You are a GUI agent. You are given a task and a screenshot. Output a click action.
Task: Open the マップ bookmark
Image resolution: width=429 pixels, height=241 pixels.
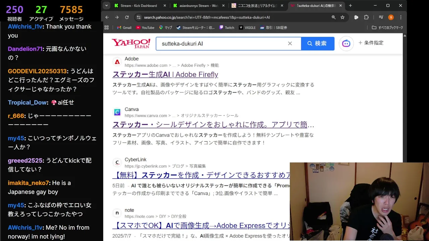tap(166, 27)
